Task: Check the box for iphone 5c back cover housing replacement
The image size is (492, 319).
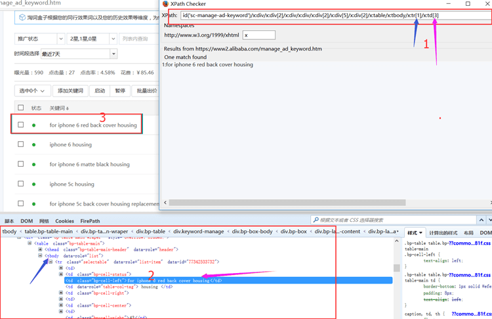Action: click(21, 203)
